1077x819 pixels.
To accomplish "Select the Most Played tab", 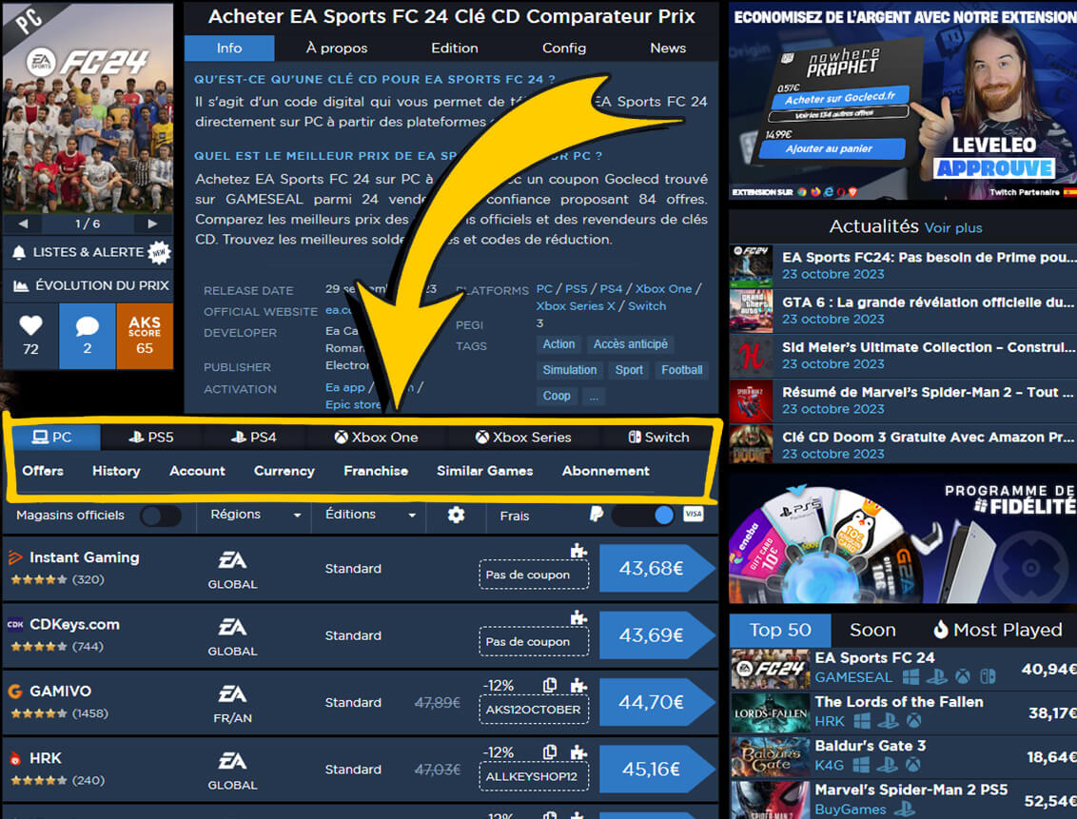I will (x=997, y=630).
